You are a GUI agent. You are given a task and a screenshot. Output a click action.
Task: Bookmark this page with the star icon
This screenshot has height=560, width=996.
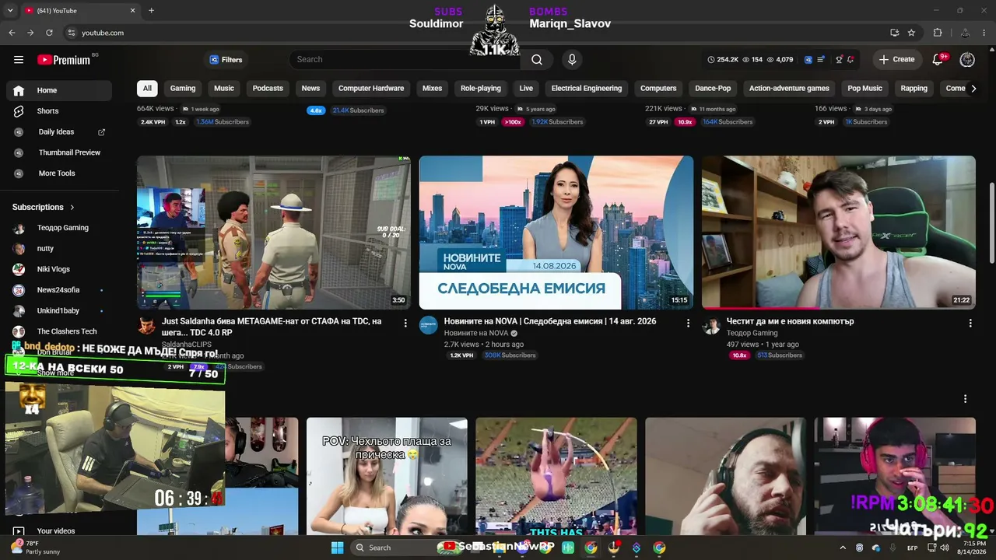tap(911, 33)
